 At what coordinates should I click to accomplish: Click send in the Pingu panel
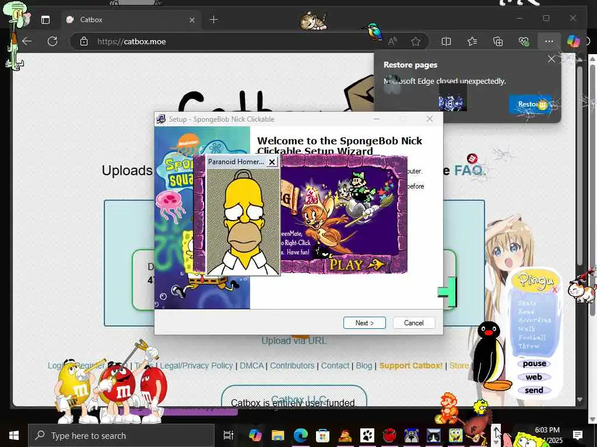(x=534, y=391)
